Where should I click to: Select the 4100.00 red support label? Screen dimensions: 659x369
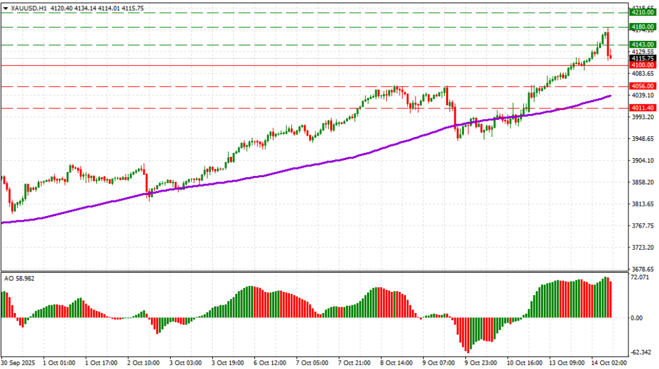pos(643,64)
